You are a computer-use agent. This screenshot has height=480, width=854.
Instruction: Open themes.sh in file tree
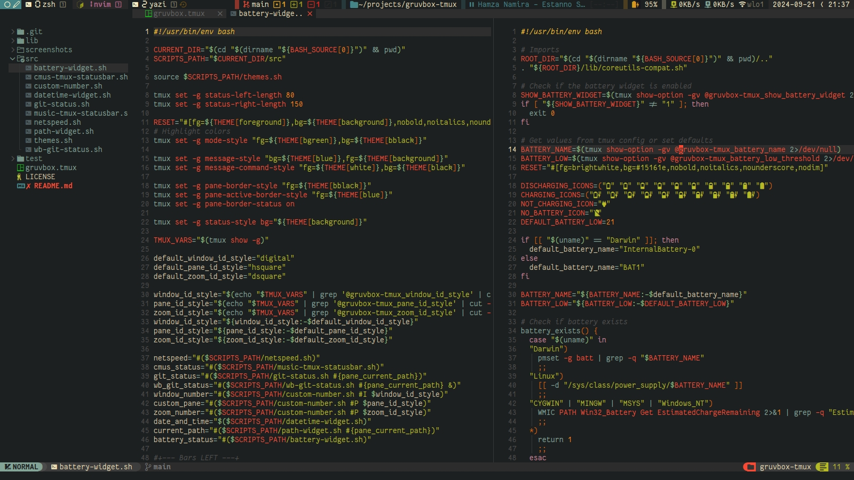pyautogui.click(x=53, y=140)
